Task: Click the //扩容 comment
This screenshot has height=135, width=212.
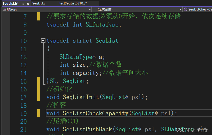Action: pos(56,105)
